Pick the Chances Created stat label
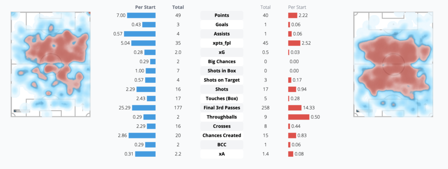Viewport: 448px width, 169px height. click(222, 135)
